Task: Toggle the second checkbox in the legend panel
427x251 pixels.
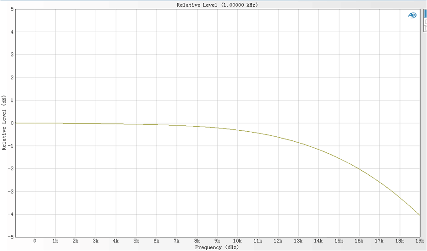Action: [x=425, y=28]
